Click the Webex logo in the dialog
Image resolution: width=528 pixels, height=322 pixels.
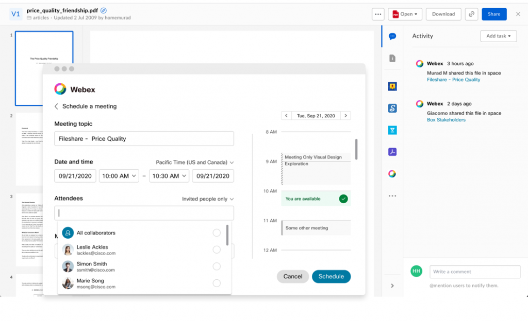pos(61,88)
